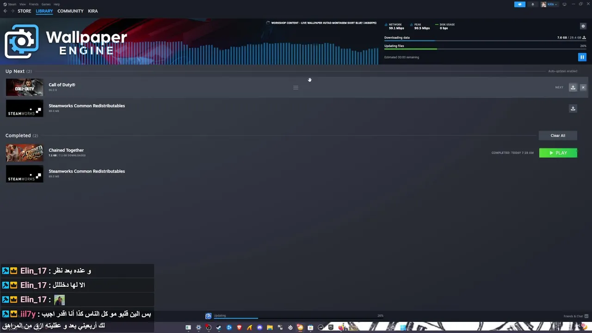592x333 pixels.
Task: Open Epic Games Launcher from the taskbar
Action: click(331, 327)
